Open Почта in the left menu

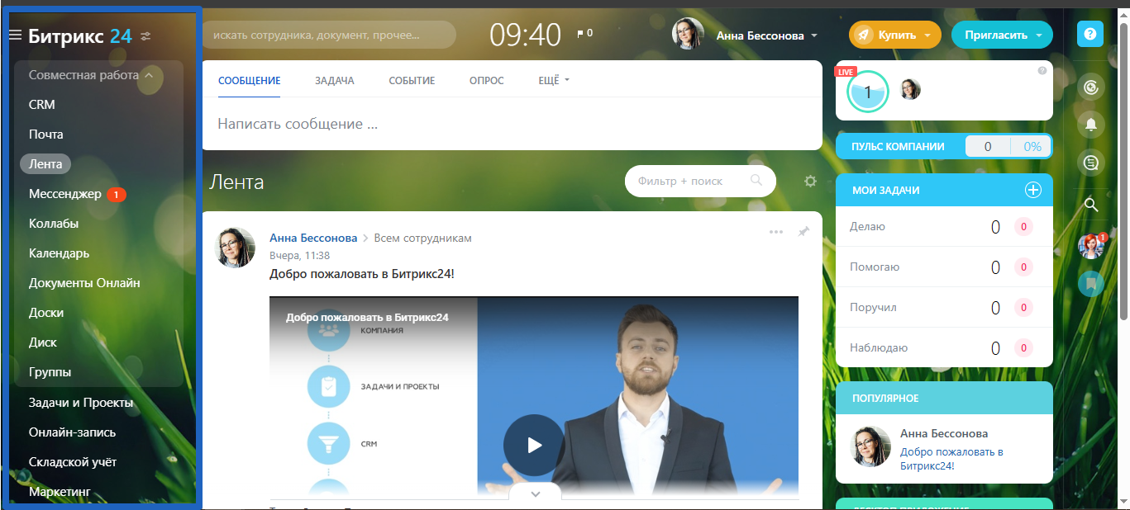click(46, 135)
